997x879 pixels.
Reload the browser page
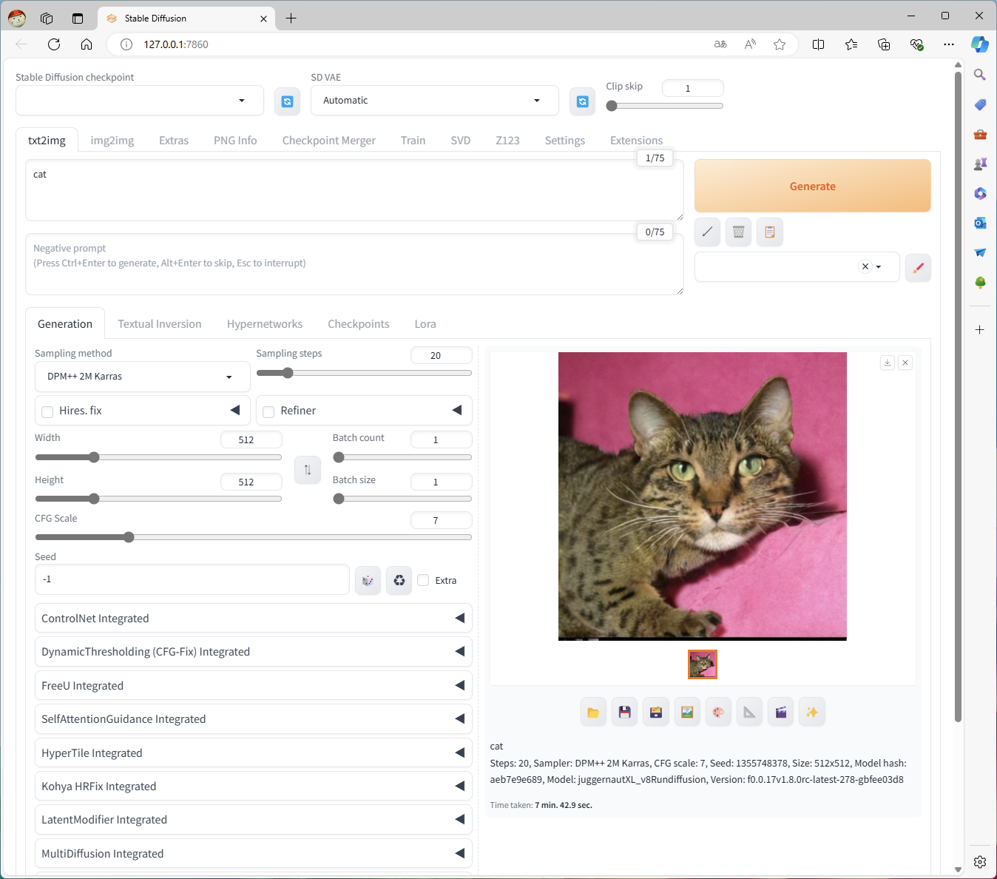coord(54,44)
